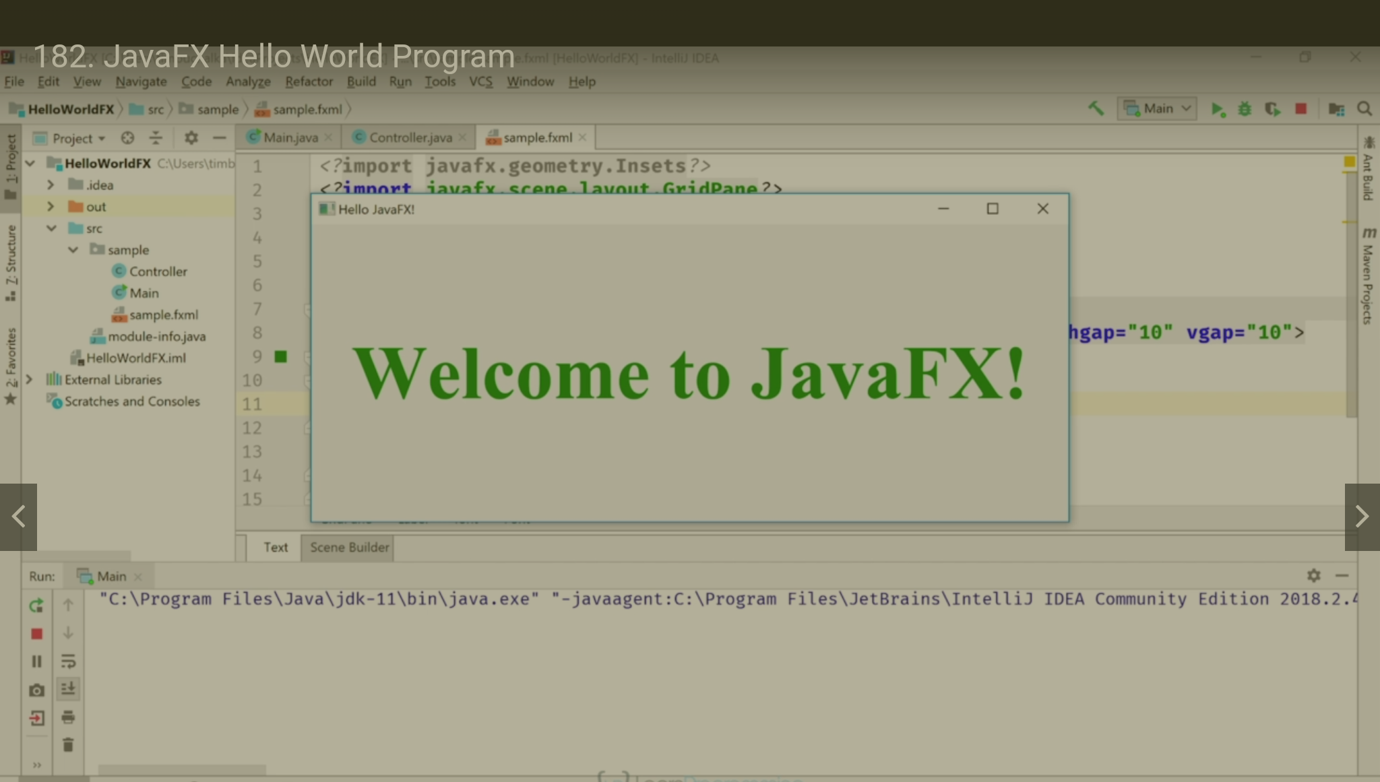Image resolution: width=1380 pixels, height=782 pixels.
Task: Toggle soft-wrap in Run console
Action: click(68, 661)
